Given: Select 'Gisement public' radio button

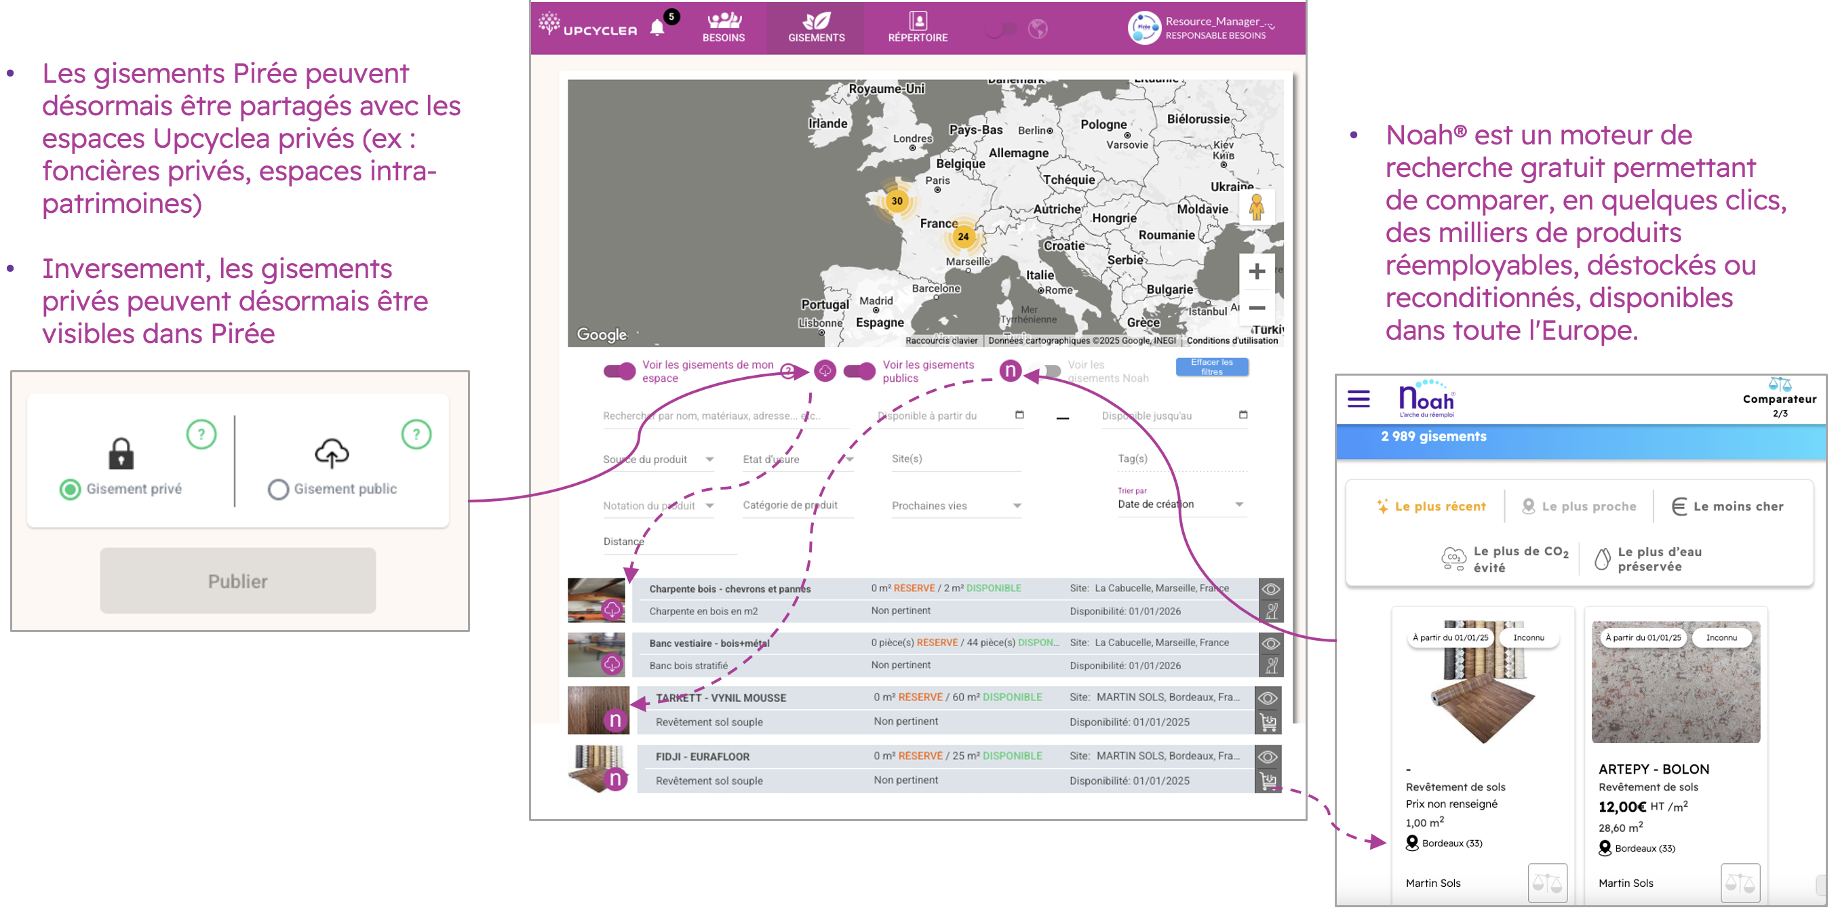Looking at the screenshot, I should click(277, 490).
